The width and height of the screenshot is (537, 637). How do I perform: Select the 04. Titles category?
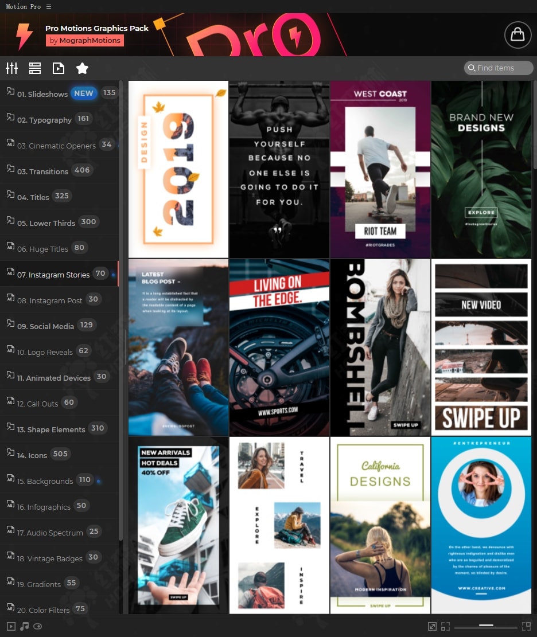tap(59, 197)
